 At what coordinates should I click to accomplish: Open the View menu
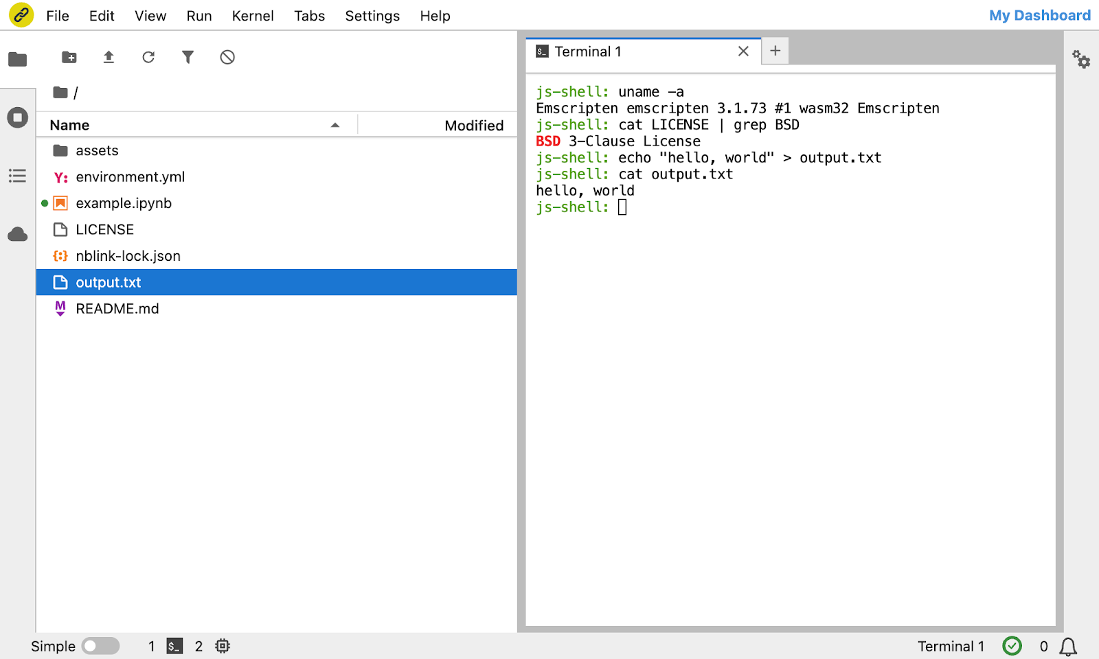(150, 15)
